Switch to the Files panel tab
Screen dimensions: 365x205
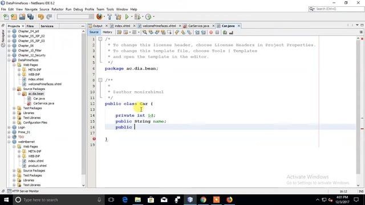(30, 26)
